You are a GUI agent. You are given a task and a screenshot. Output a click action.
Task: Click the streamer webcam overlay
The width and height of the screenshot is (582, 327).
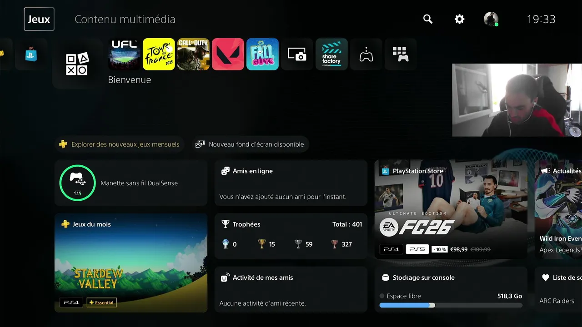(x=517, y=100)
